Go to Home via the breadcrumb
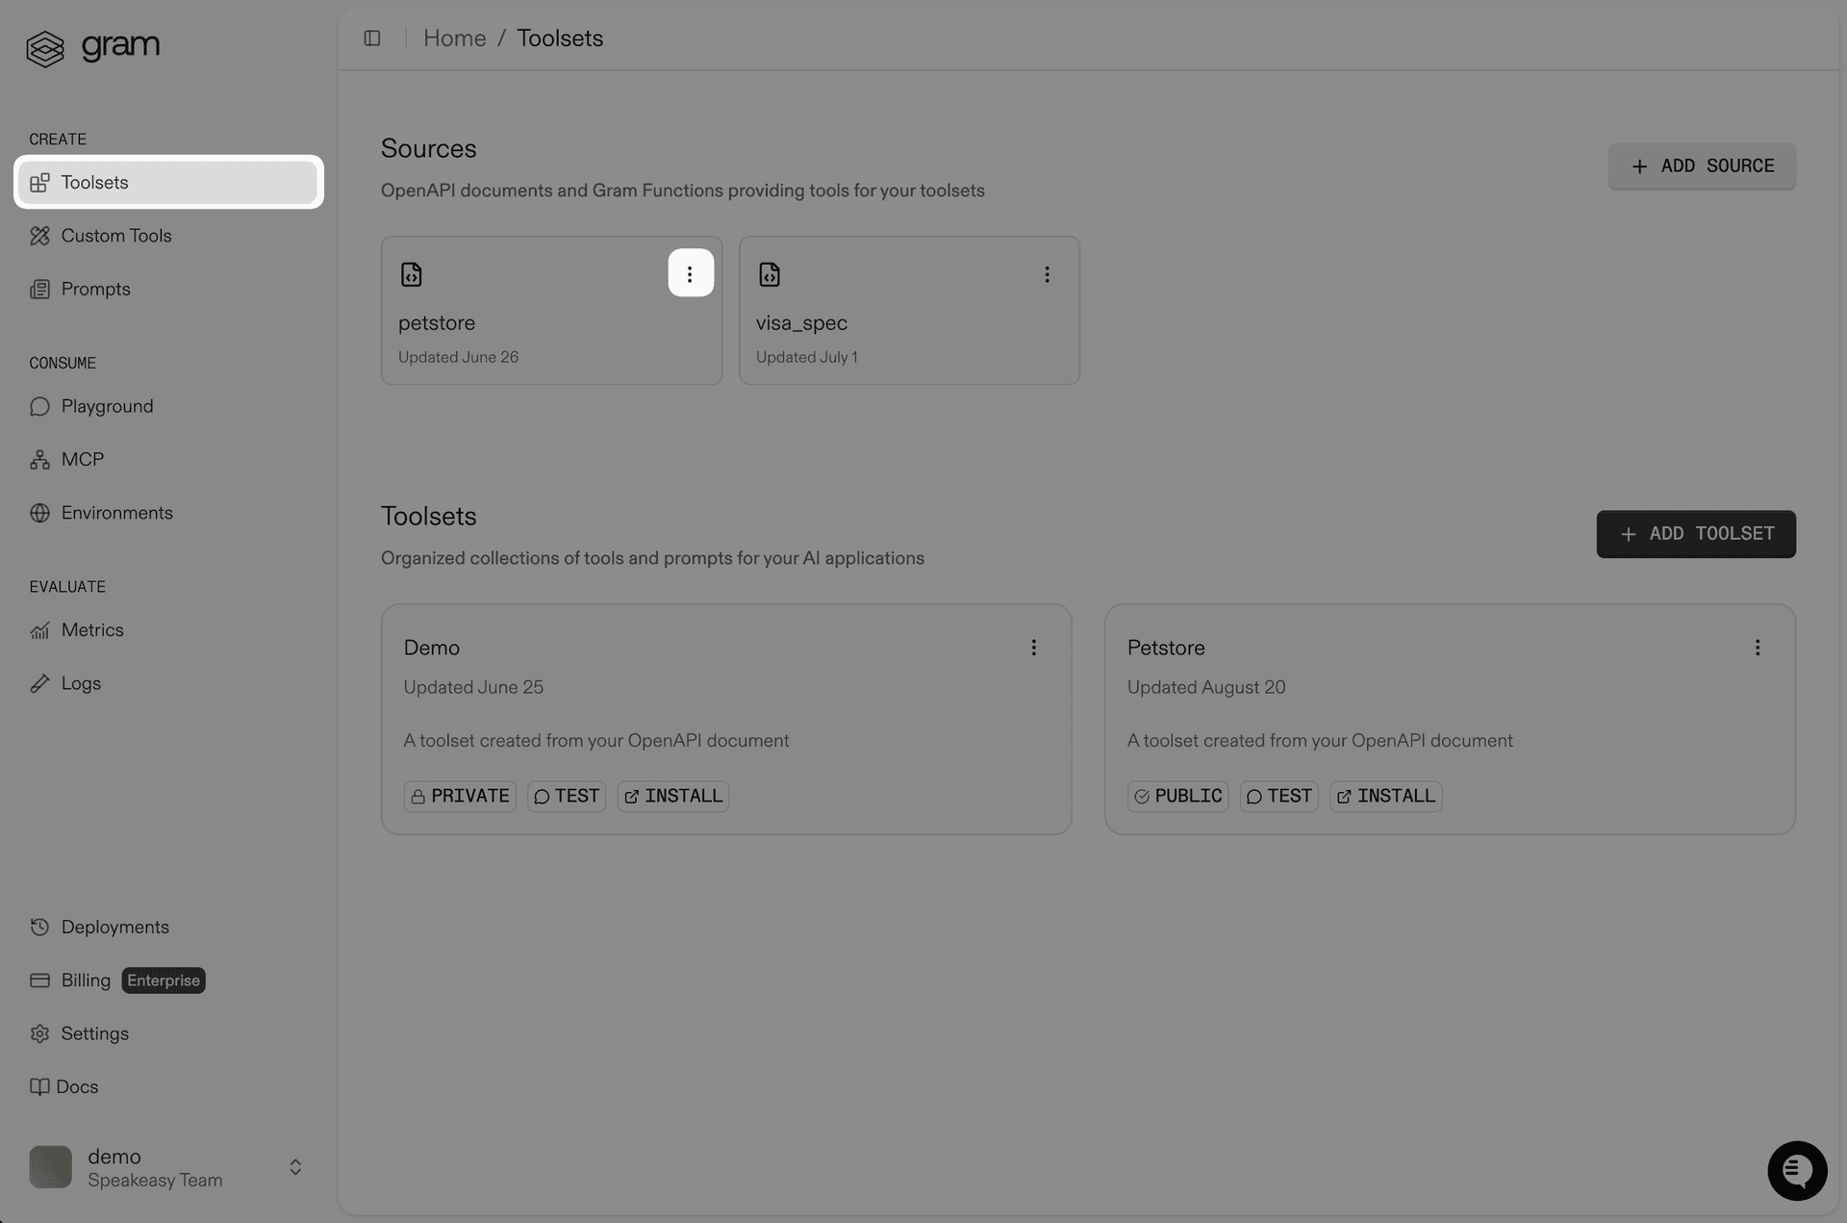Screen dimensions: 1847x1223 tap(454, 38)
